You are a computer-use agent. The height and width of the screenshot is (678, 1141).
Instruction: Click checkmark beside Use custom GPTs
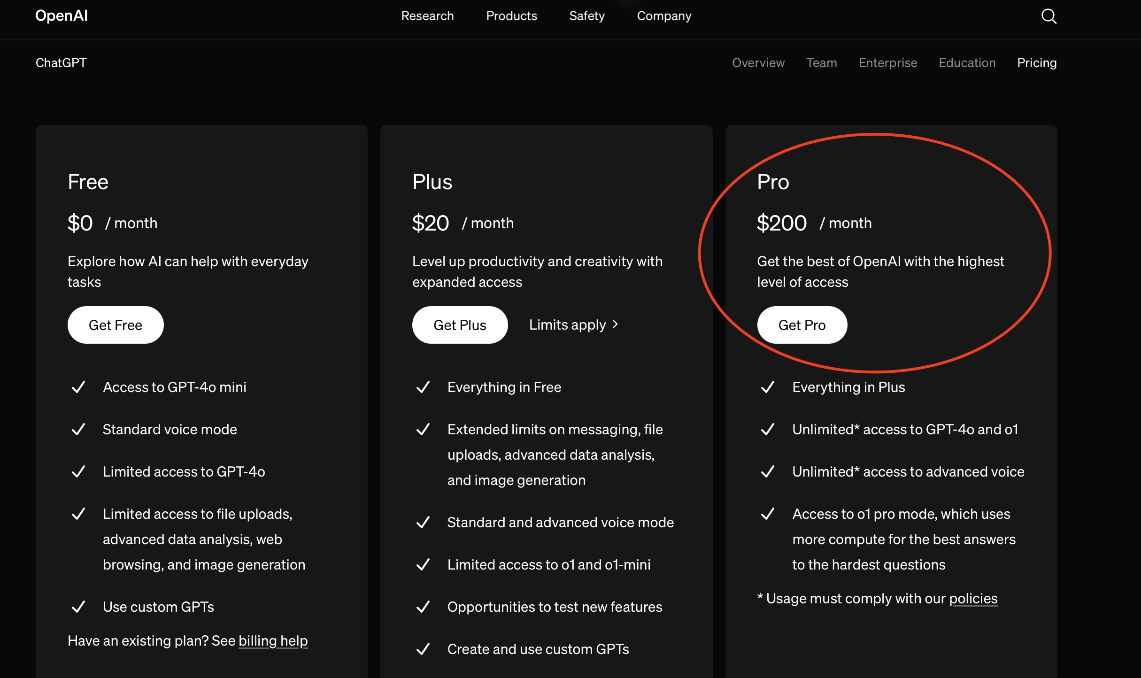pos(78,607)
